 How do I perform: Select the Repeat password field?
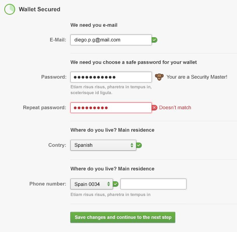[111, 108]
